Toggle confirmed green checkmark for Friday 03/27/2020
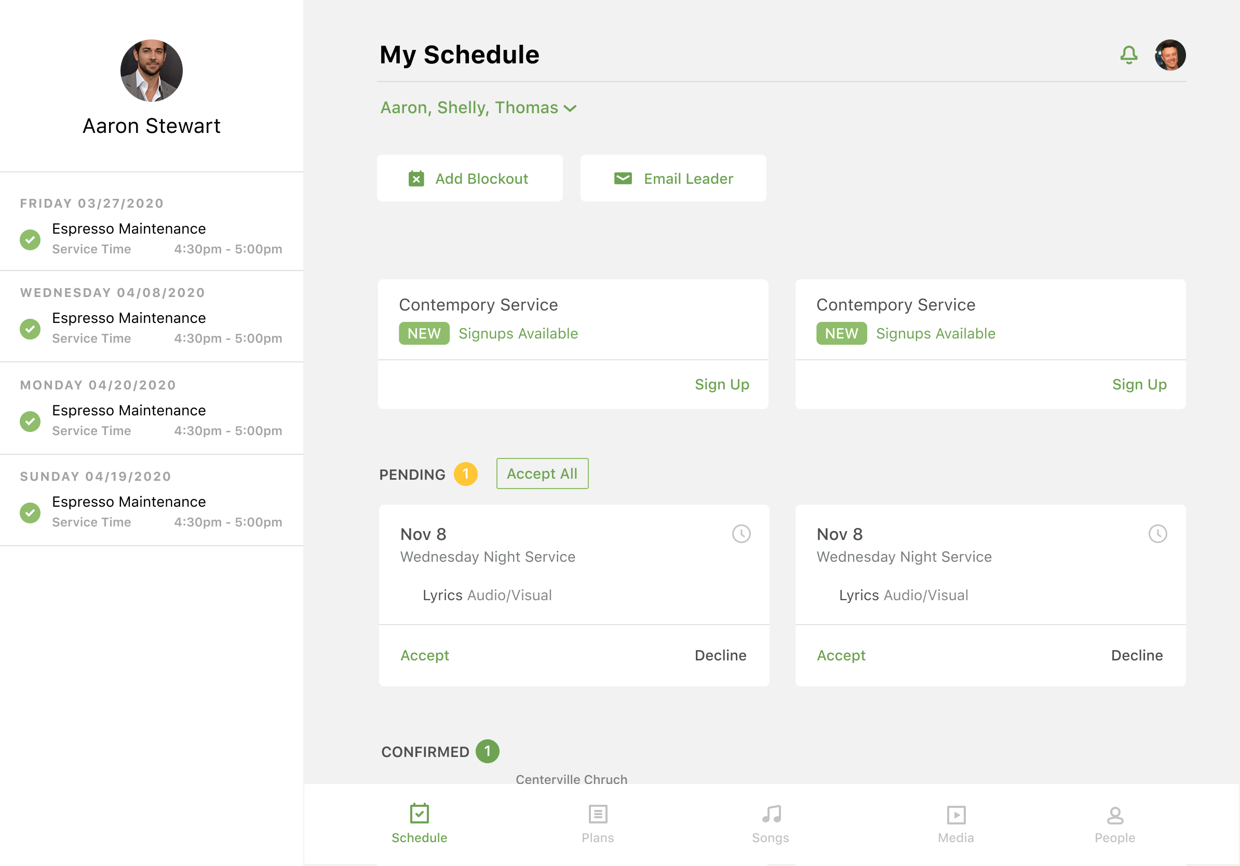This screenshot has height=866, width=1240. coord(30,238)
